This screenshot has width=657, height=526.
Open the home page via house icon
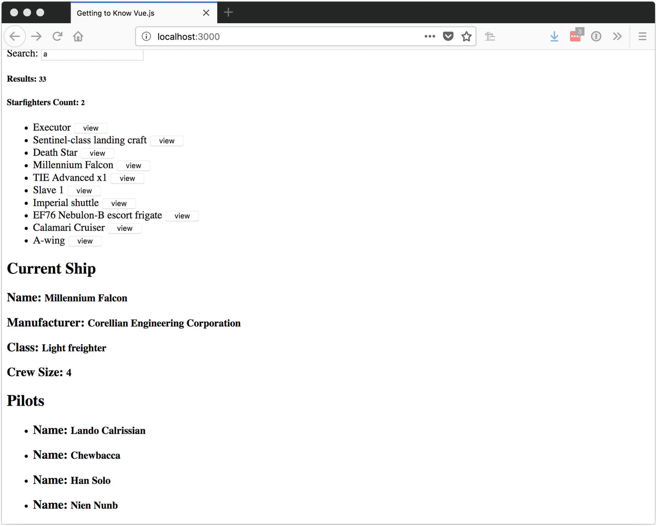pos(78,37)
